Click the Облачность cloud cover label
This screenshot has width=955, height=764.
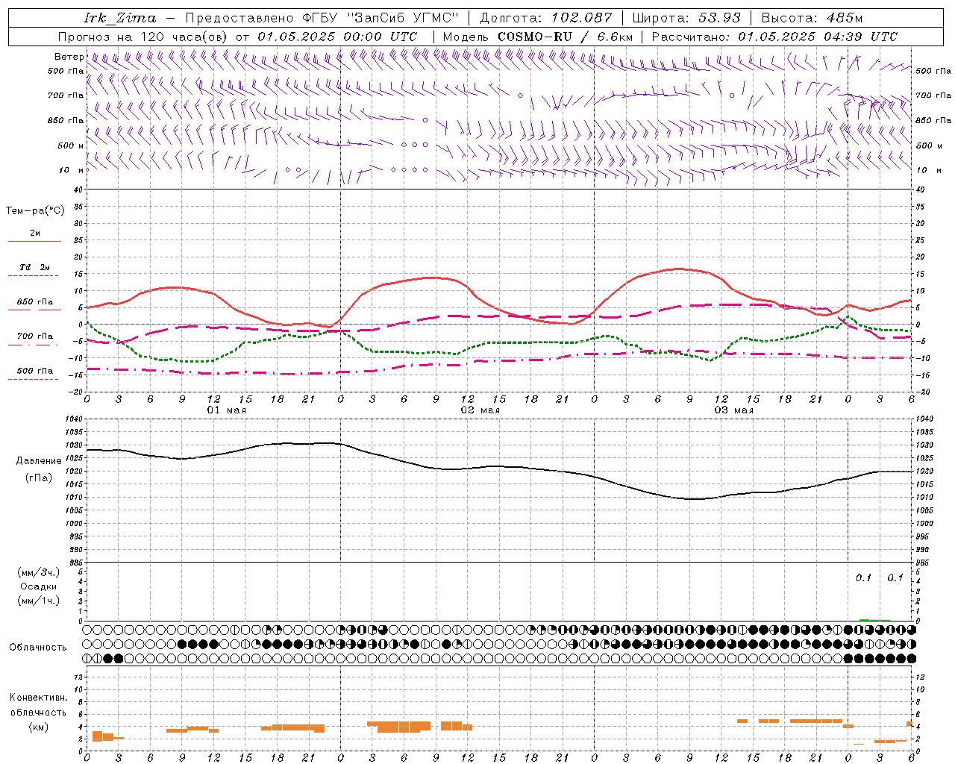tap(38, 648)
